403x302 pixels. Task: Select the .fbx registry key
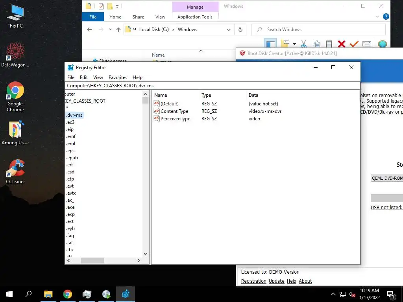pos(70,250)
